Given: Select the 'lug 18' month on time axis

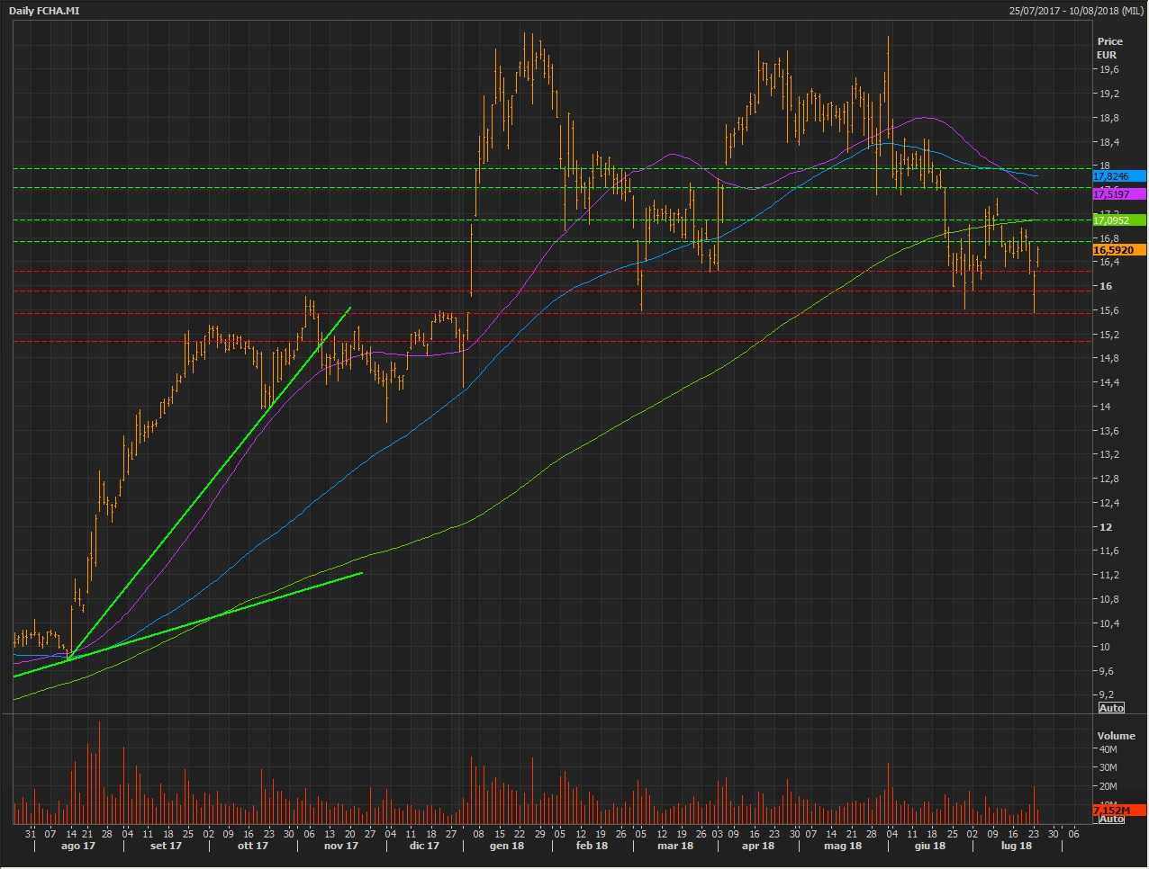Looking at the screenshot, I should (x=1016, y=846).
